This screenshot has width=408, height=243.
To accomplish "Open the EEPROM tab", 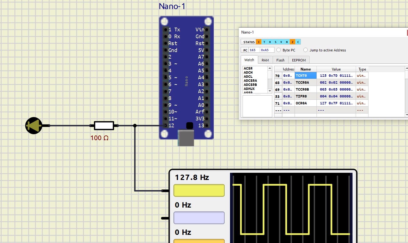I will (299, 60).
